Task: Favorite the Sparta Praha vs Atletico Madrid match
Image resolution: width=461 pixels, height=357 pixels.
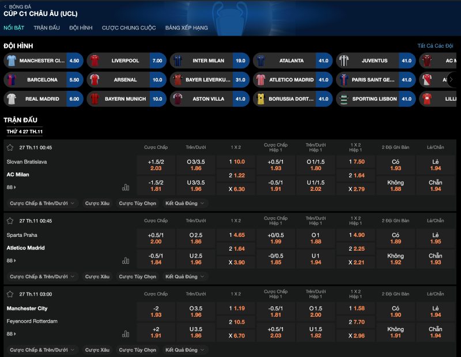Action: pyautogui.click(x=10, y=221)
